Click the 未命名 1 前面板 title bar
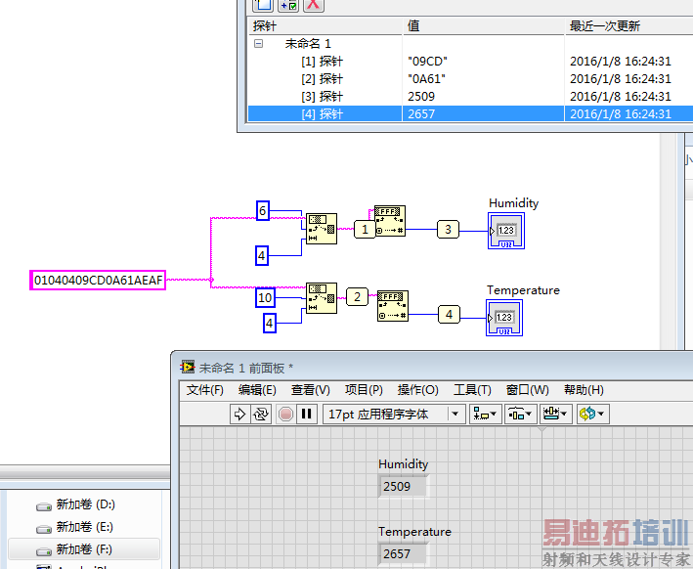 (x=433, y=368)
